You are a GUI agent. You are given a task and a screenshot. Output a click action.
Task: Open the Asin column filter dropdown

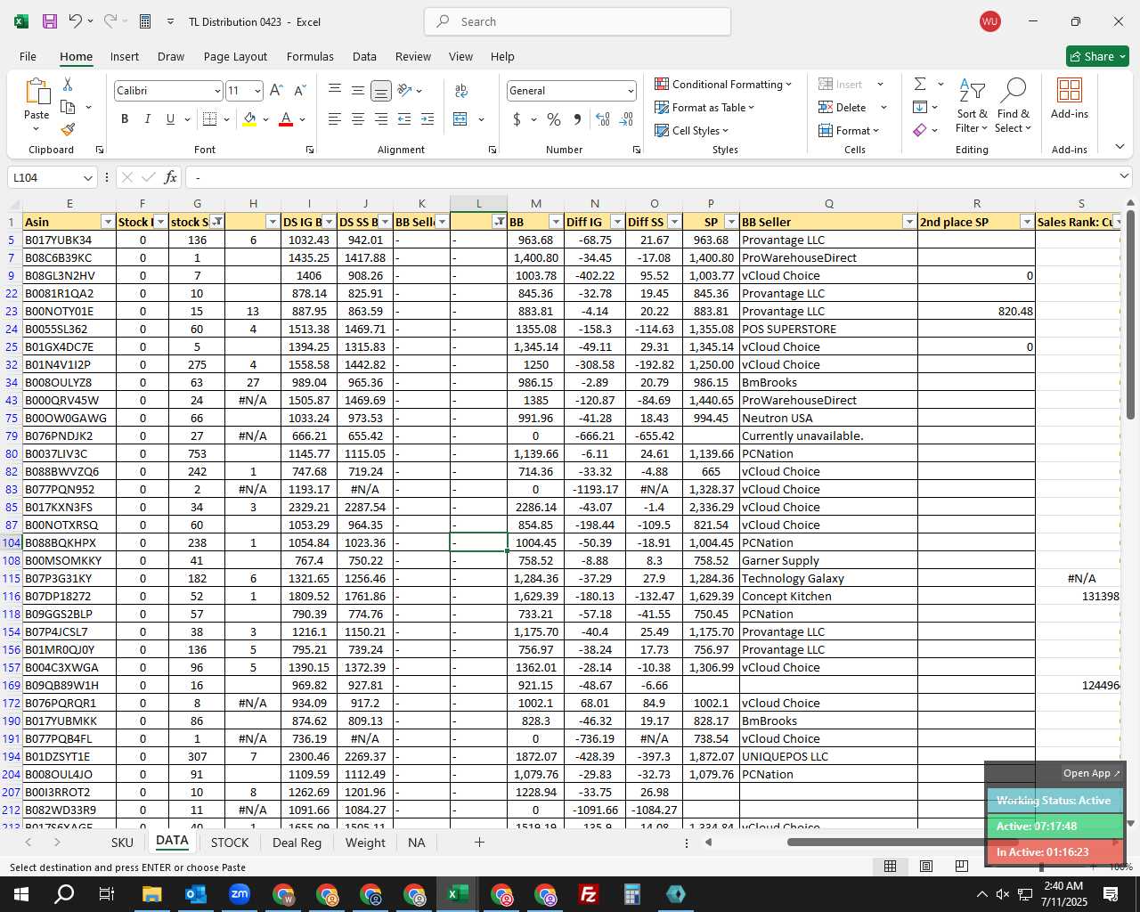click(x=108, y=222)
